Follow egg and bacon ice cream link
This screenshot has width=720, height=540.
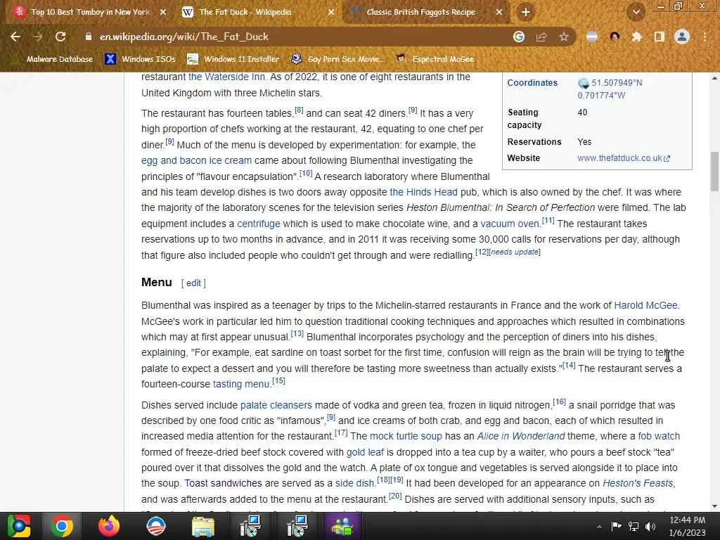coord(197,161)
